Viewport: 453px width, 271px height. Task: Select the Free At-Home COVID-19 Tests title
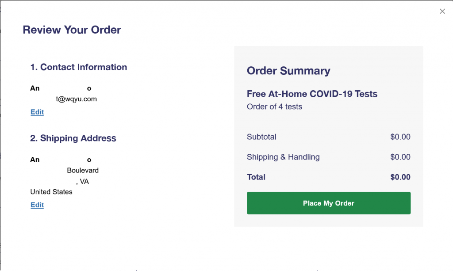pos(312,94)
